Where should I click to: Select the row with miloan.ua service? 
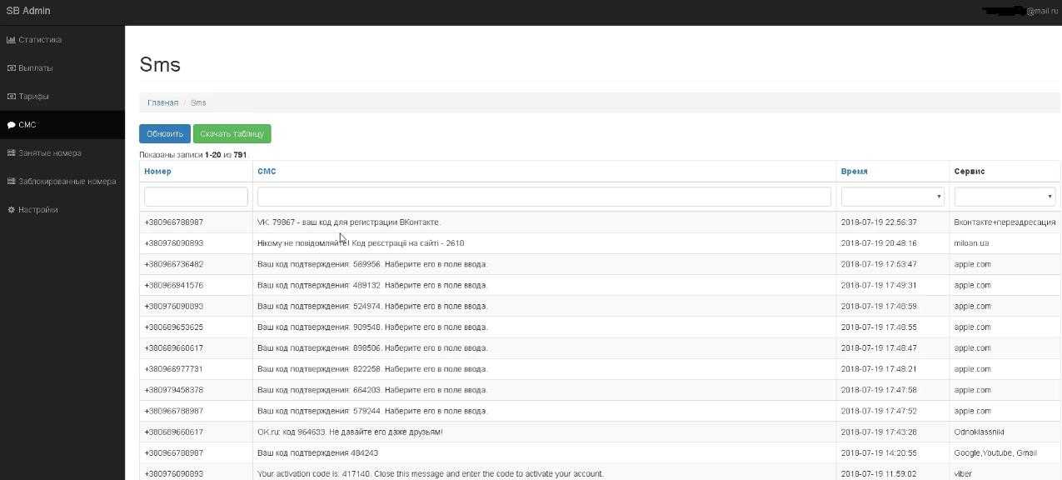click(x=600, y=243)
